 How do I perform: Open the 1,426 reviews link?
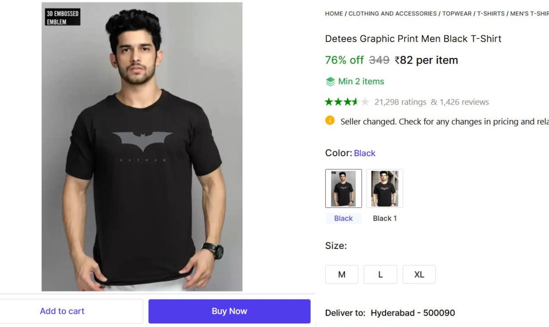pos(464,102)
